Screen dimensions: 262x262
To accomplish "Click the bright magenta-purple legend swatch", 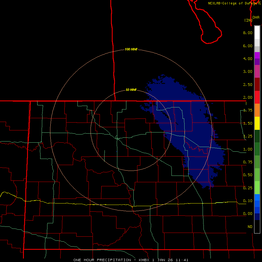I will point(257,55).
